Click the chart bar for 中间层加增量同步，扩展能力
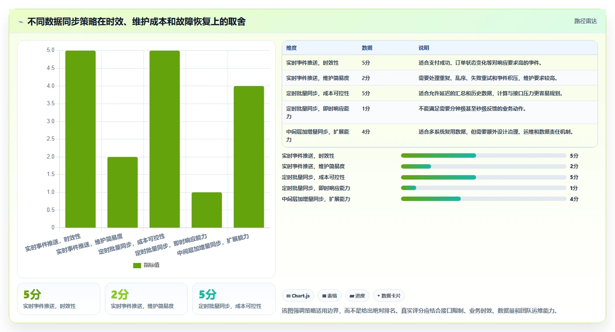The height and width of the screenshot is (332, 615). pyautogui.click(x=249, y=157)
